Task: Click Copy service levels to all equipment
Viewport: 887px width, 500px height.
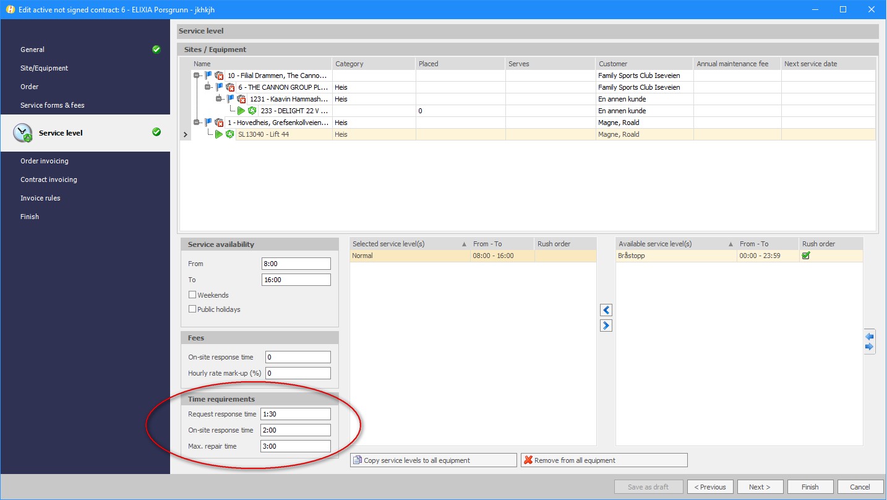Action: pyautogui.click(x=433, y=460)
